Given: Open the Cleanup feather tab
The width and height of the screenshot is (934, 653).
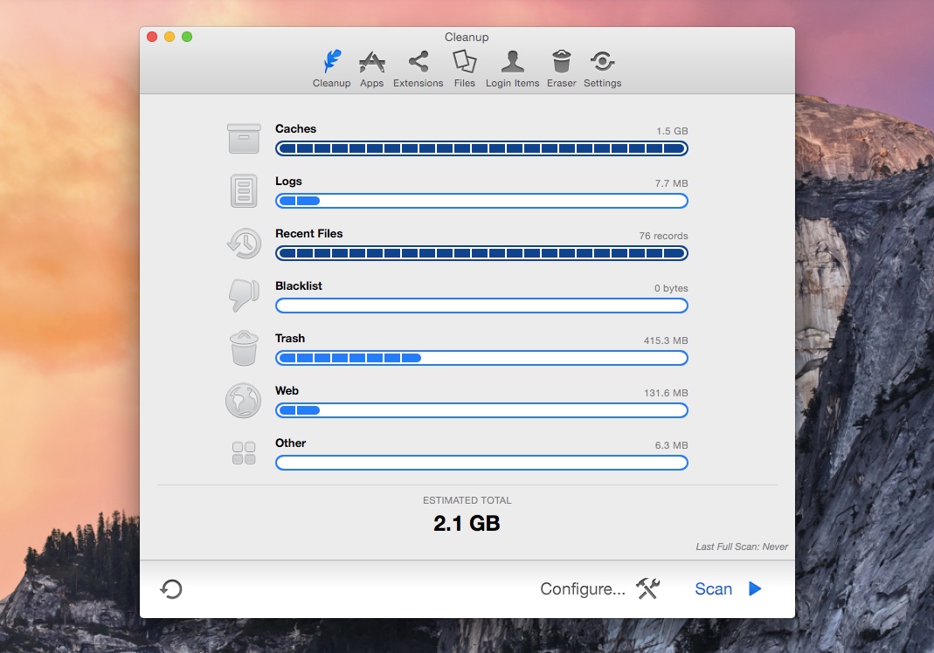Looking at the screenshot, I should point(331,69).
